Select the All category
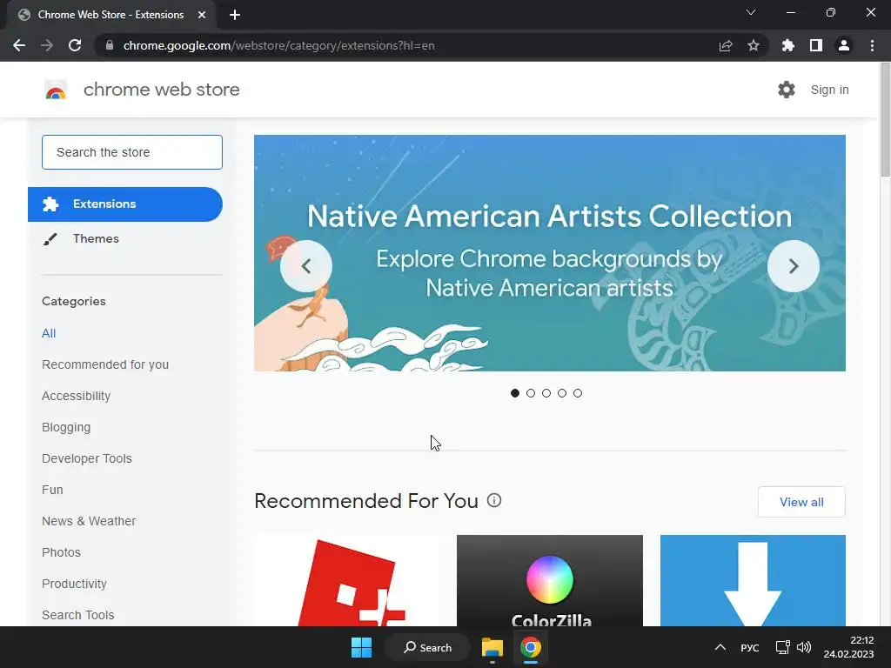Viewport: 891px width, 668px height. click(49, 333)
